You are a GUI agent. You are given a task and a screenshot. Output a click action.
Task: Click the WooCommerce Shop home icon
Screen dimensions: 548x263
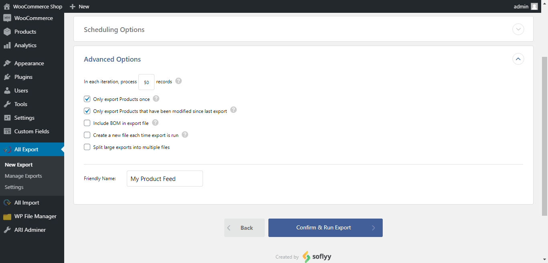pyautogui.click(x=7, y=6)
